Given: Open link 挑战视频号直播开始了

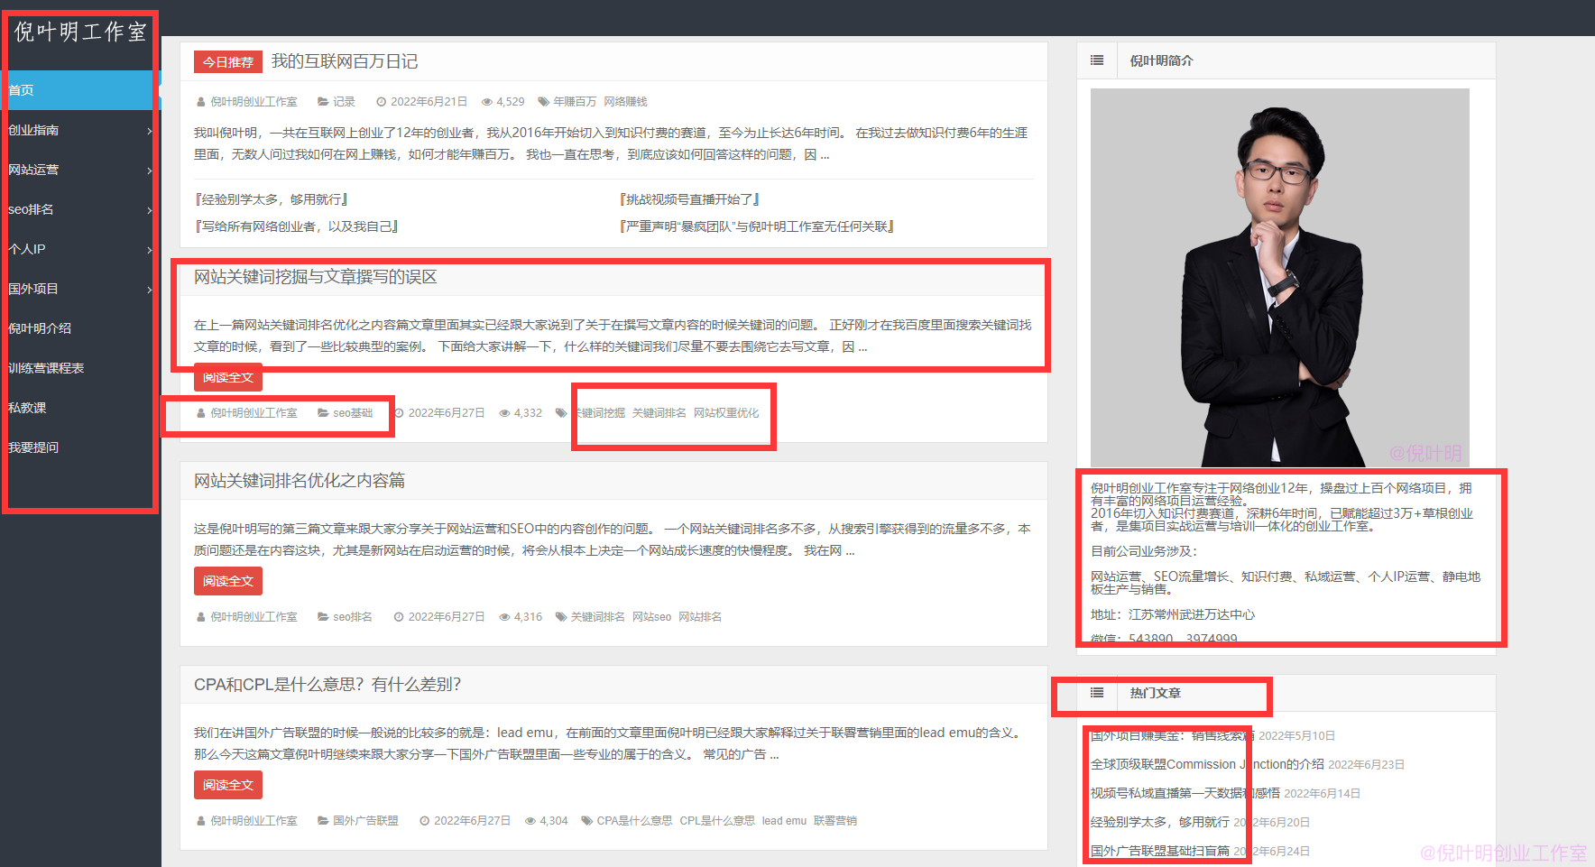Looking at the screenshot, I should pyautogui.click(x=690, y=199).
